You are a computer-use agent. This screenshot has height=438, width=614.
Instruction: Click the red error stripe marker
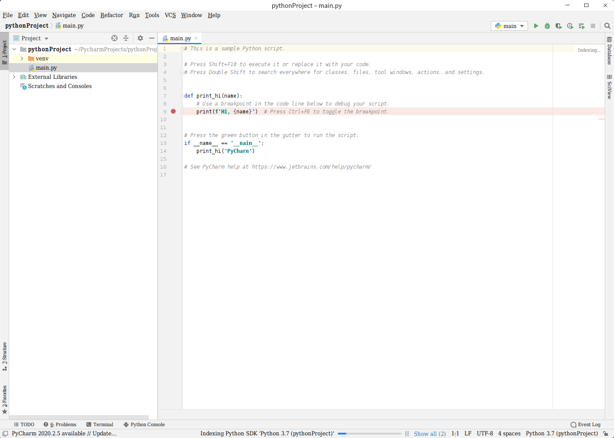click(602, 119)
